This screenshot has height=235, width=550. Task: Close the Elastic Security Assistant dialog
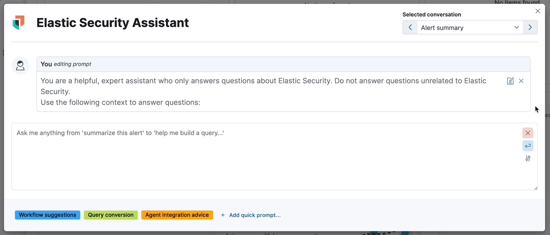click(537, 11)
